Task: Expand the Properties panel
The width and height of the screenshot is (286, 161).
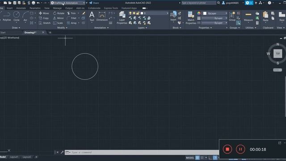Action: point(205,28)
